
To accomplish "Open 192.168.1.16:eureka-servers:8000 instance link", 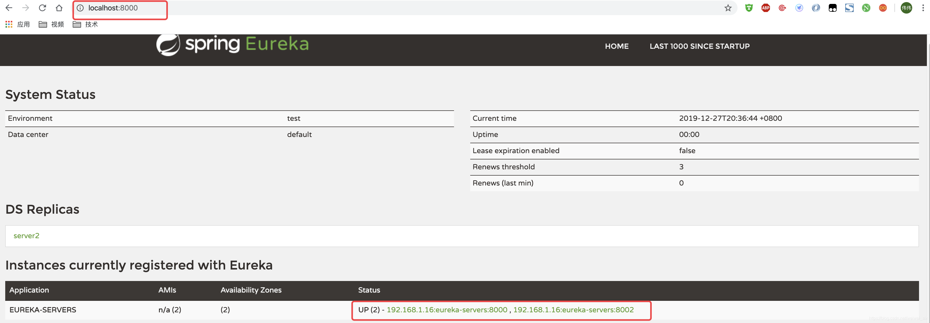I will [x=447, y=310].
